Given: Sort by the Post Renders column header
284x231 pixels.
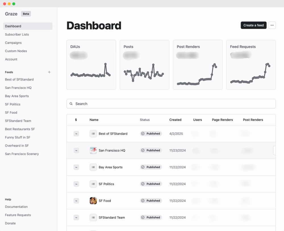Looking at the screenshot, I should coord(253,120).
